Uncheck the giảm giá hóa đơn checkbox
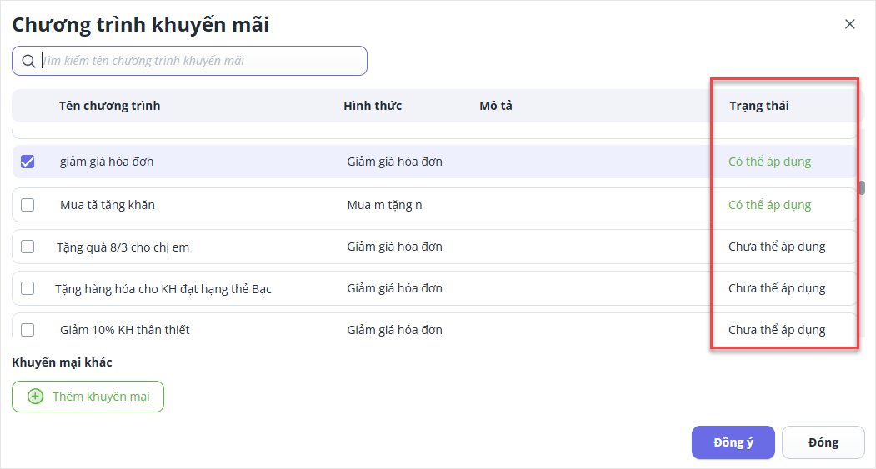 [x=28, y=162]
